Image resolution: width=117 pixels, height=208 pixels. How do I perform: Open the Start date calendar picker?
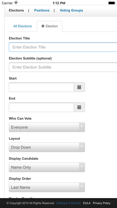[x=79, y=87]
